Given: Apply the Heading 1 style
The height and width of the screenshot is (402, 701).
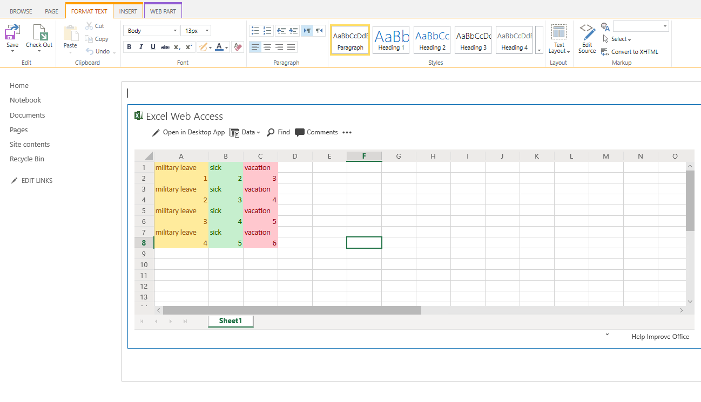Looking at the screenshot, I should point(391,40).
